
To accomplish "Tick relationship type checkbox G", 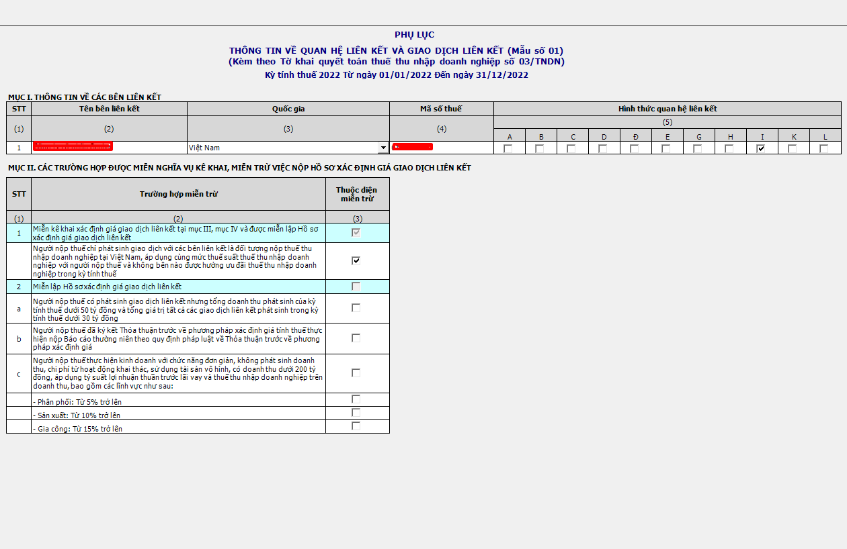I will coord(698,149).
